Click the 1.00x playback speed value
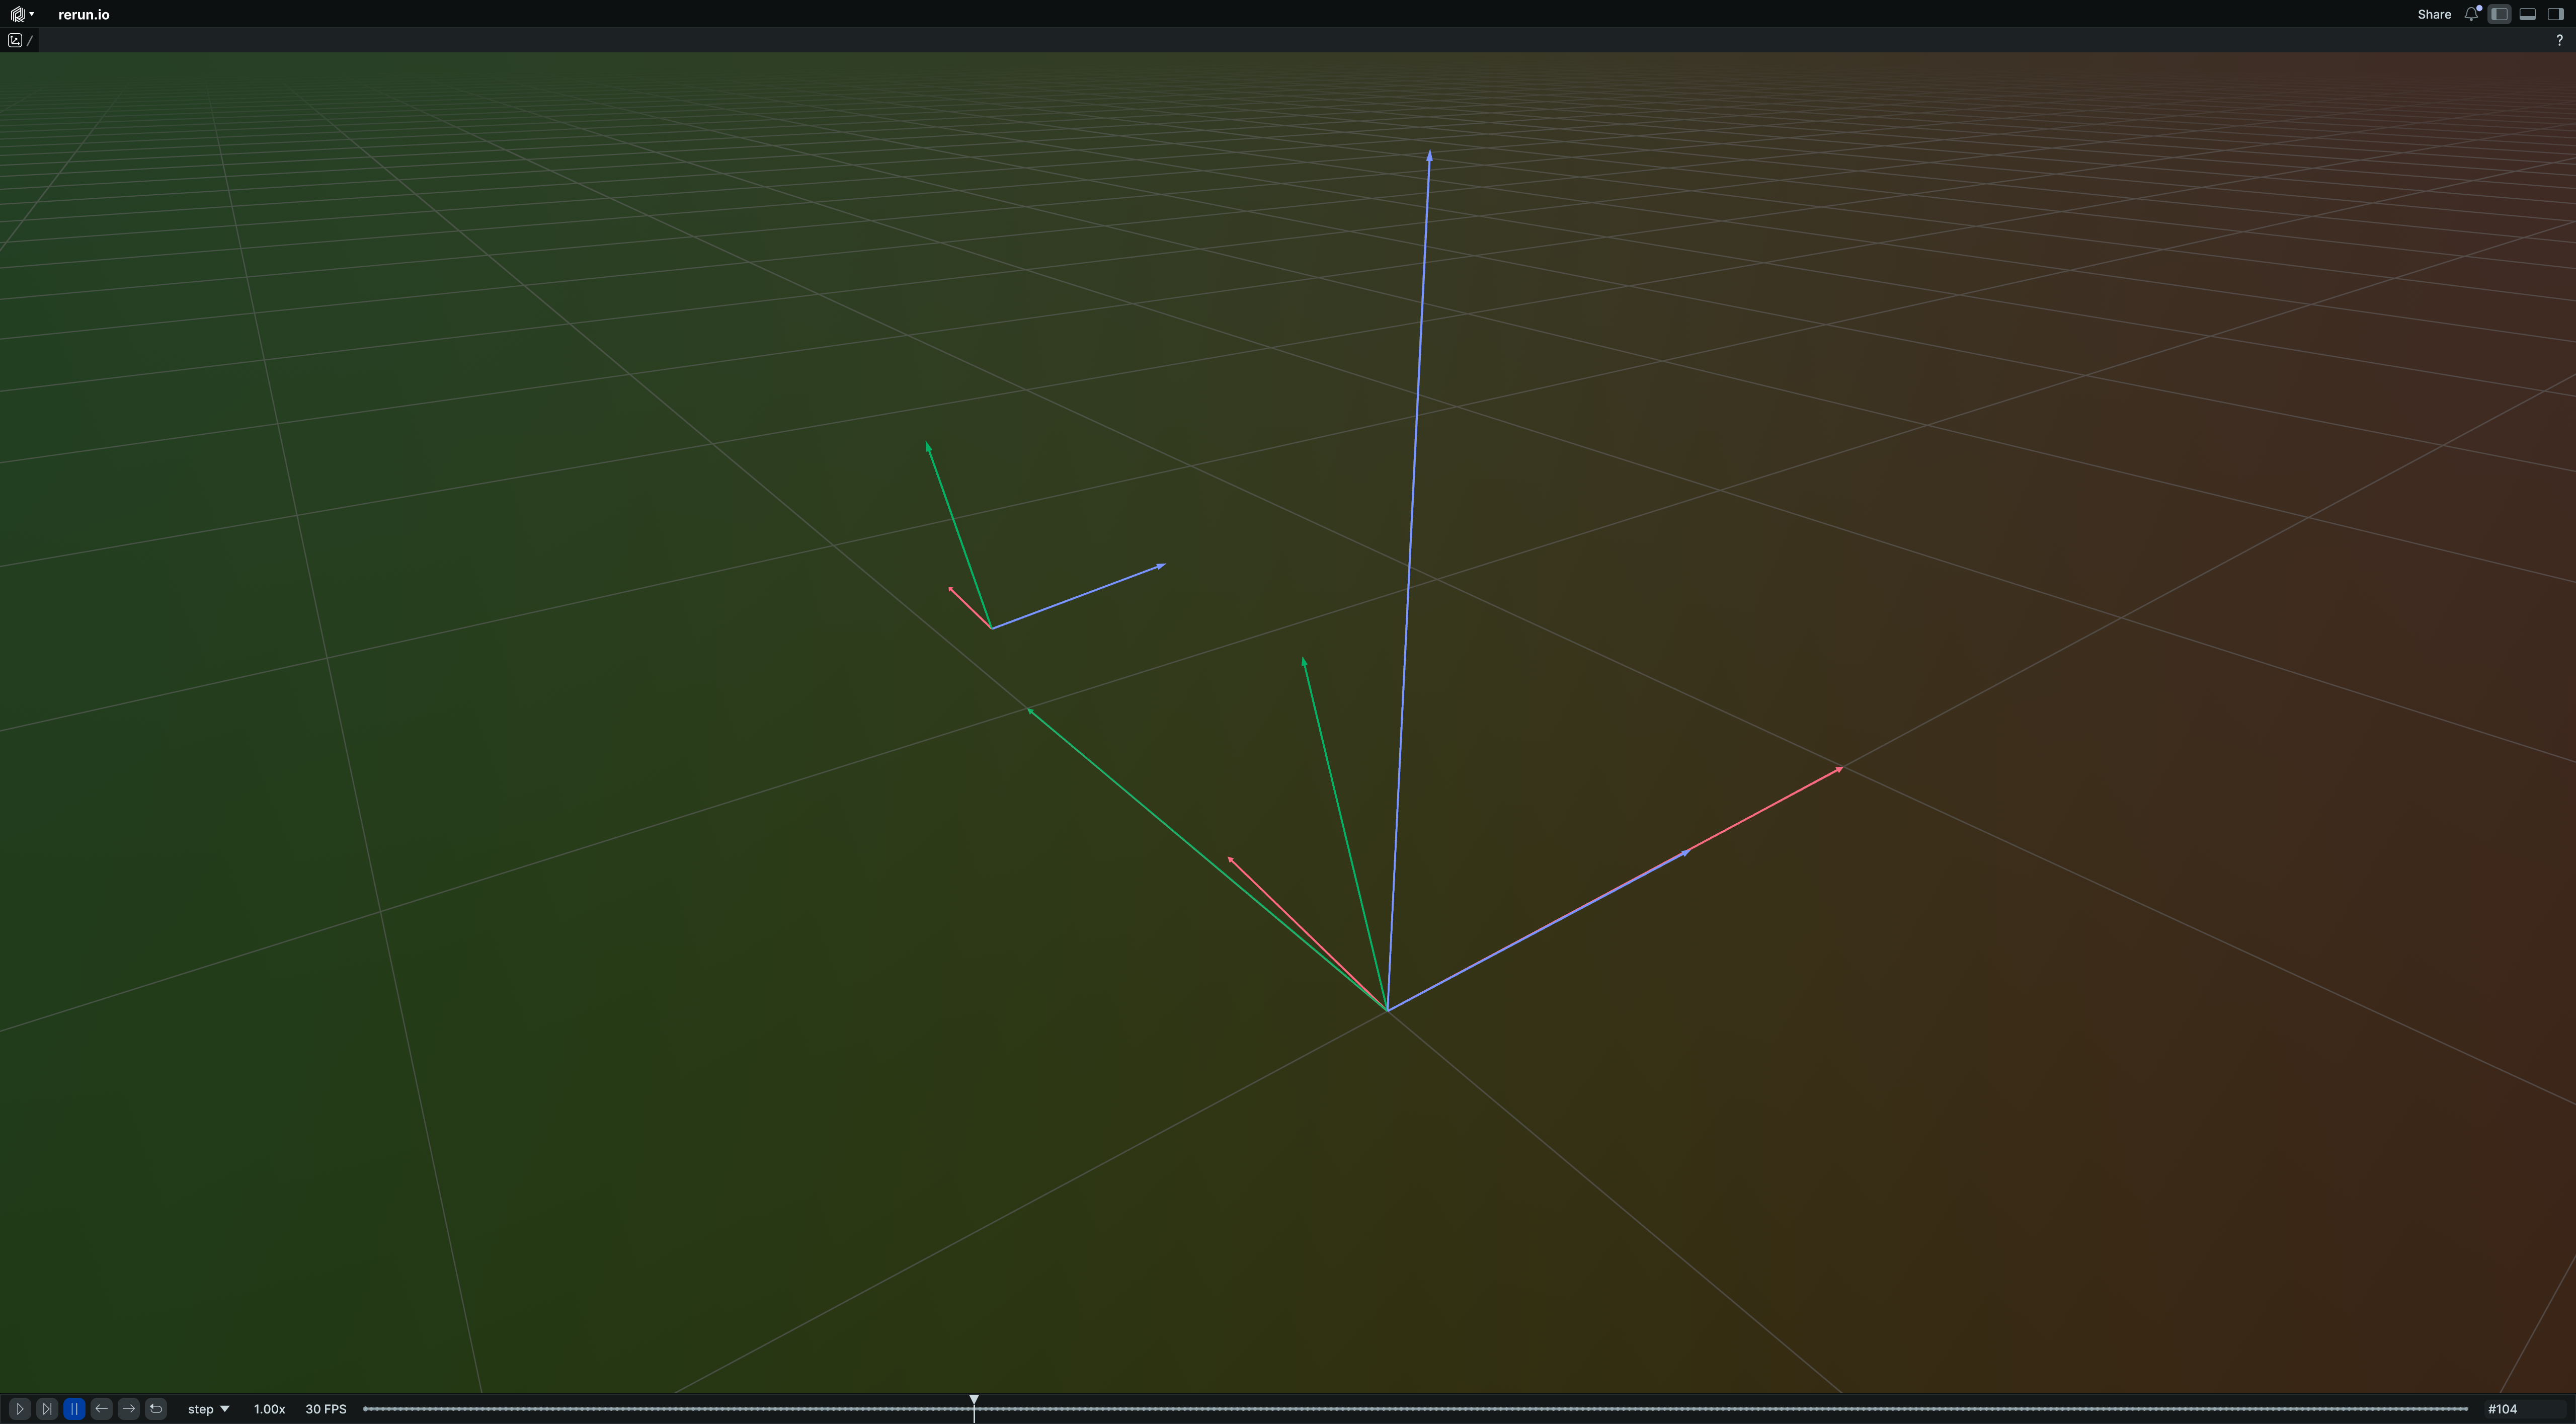The height and width of the screenshot is (1424, 2576). coord(269,1408)
